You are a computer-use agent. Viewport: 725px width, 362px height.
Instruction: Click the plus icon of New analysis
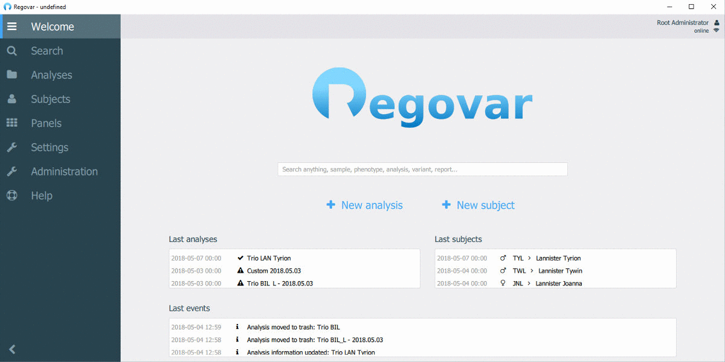[330, 205]
